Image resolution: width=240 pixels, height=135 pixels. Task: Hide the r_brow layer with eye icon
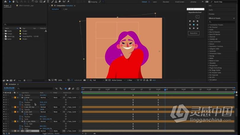click(4, 97)
